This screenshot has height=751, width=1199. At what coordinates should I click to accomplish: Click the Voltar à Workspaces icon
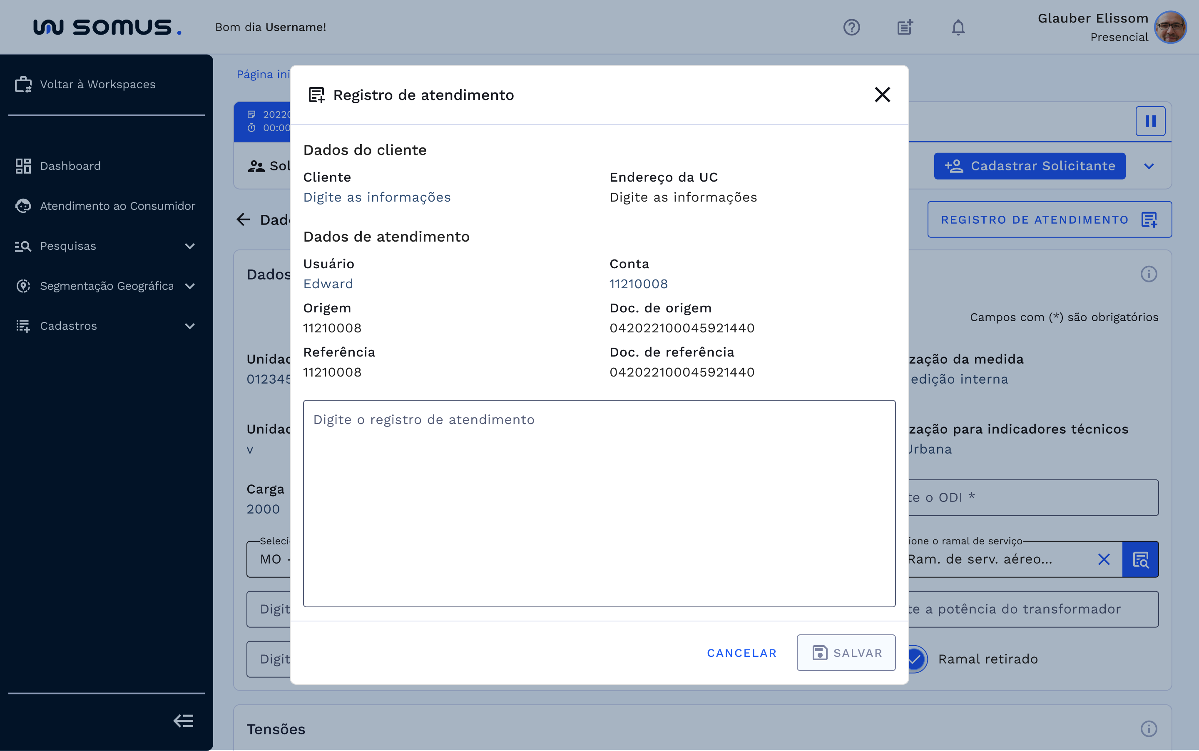click(22, 84)
